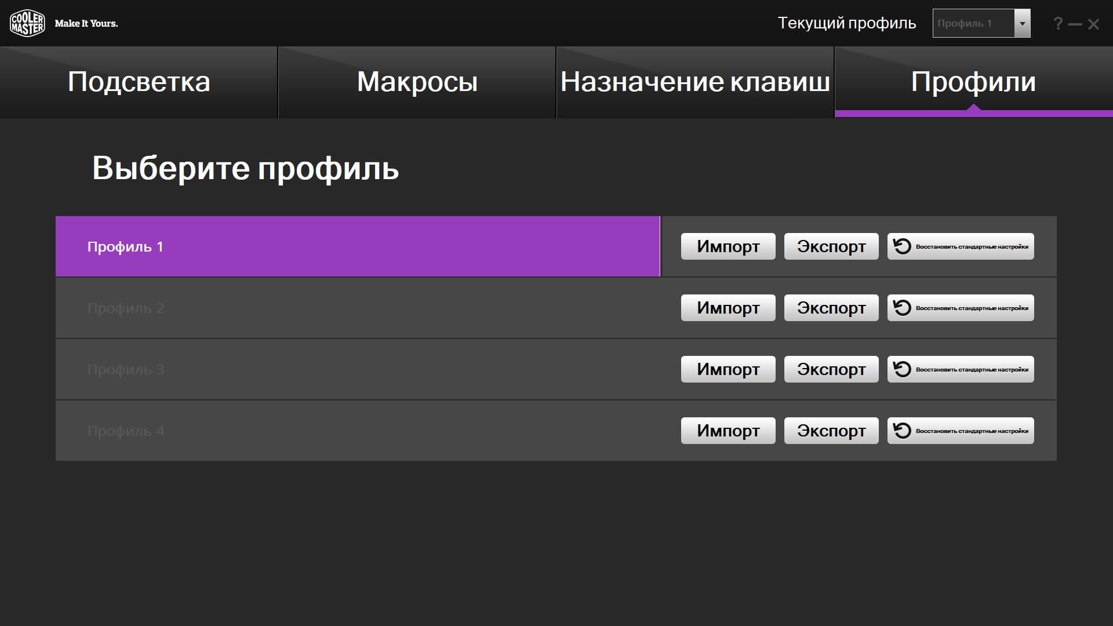Click Импорт for Профиль 1

click(728, 246)
